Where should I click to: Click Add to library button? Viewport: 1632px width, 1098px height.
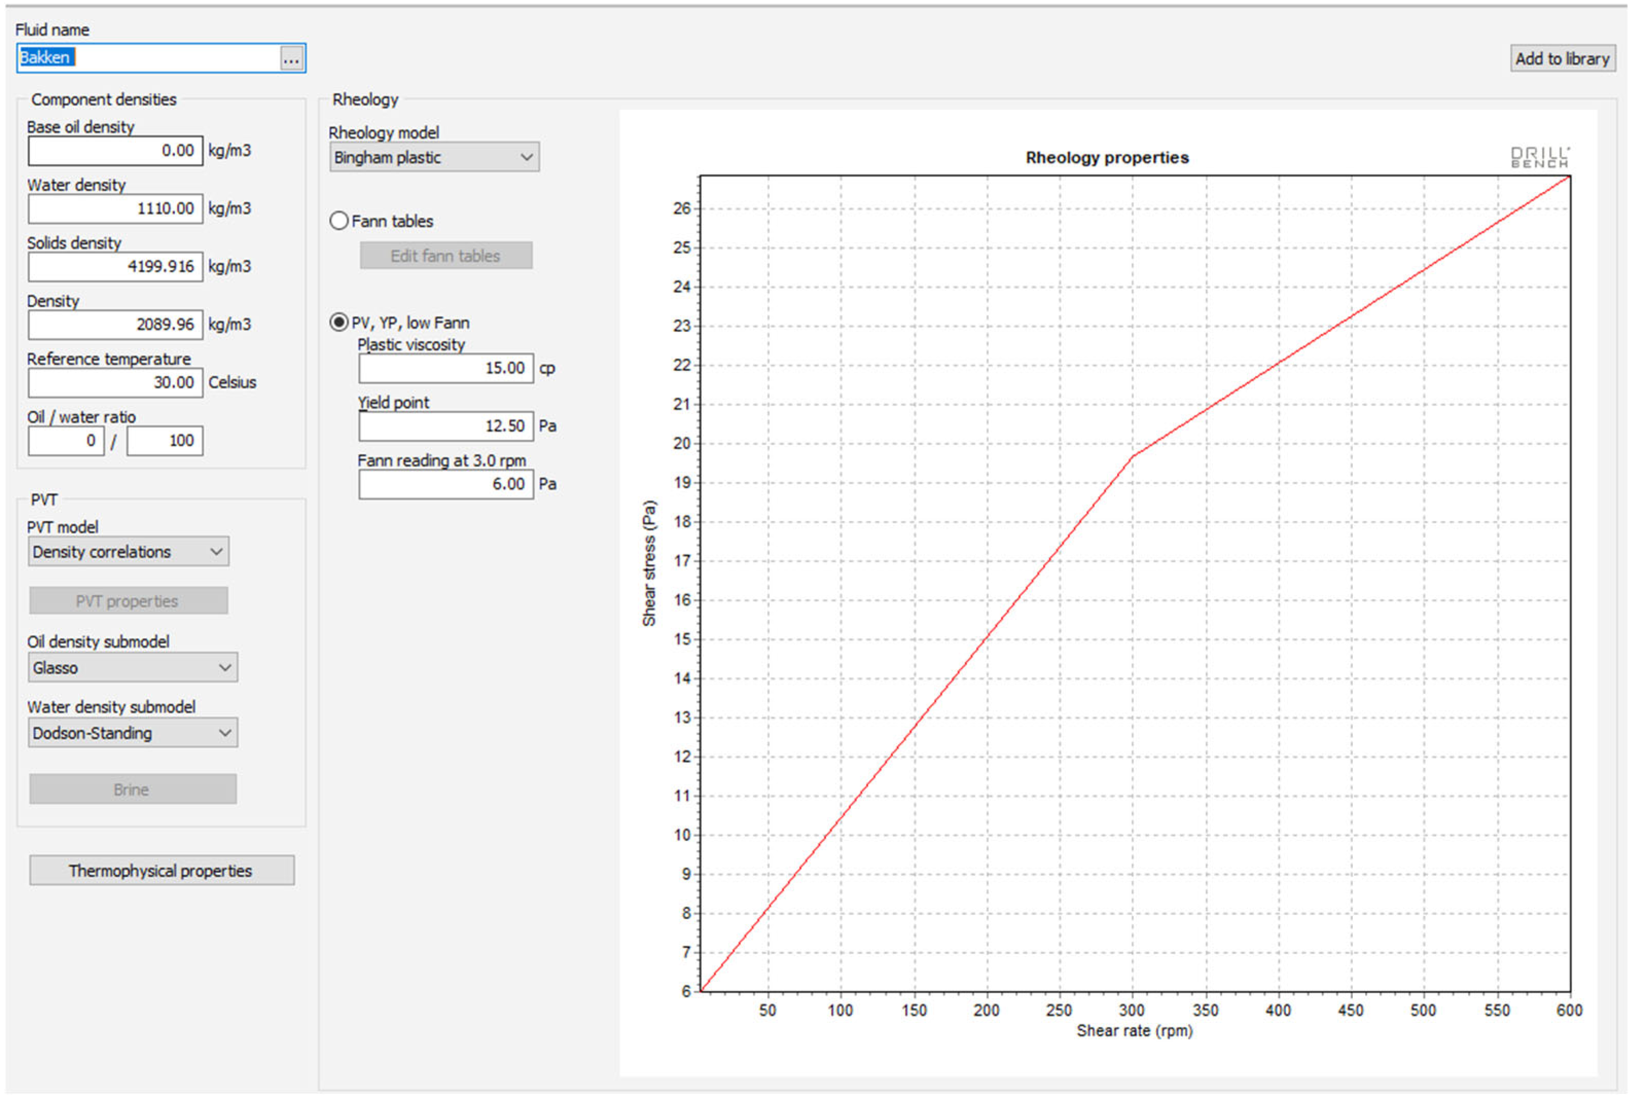pos(1561,59)
